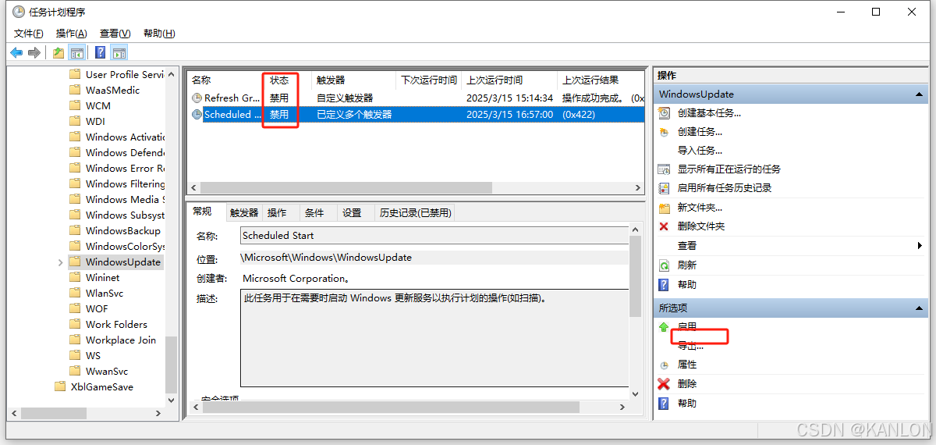
Task: Sort by the 下次运行时间 column header
Action: [429, 80]
